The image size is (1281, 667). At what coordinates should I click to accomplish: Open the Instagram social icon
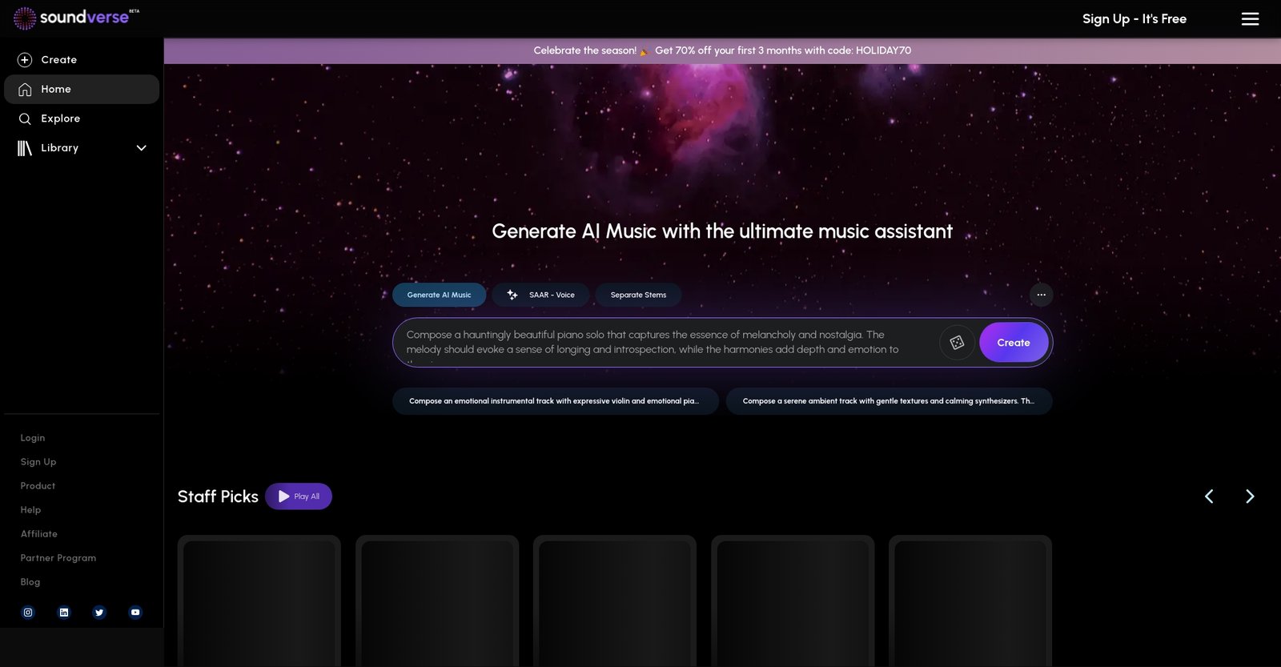(28, 613)
